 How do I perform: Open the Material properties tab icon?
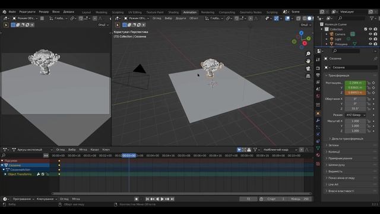[x=318, y=155]
